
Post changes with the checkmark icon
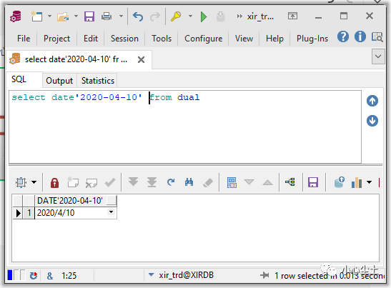coord(110,182)
